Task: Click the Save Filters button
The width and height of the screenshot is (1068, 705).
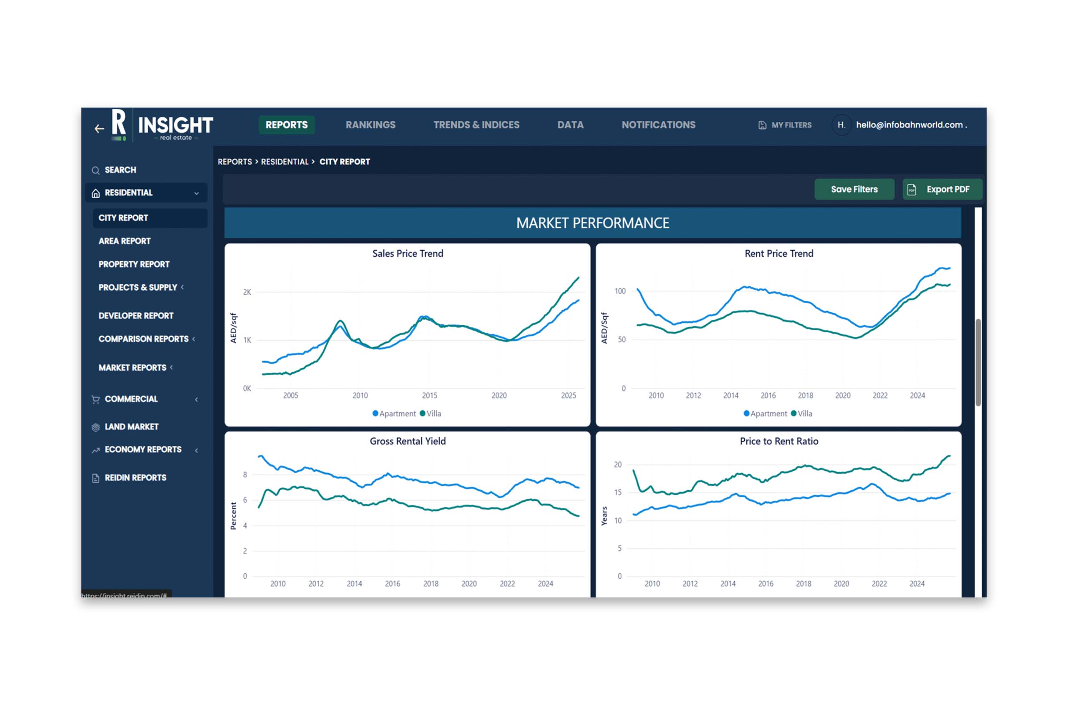Action: pyautogui.click(x=854, y=189)
